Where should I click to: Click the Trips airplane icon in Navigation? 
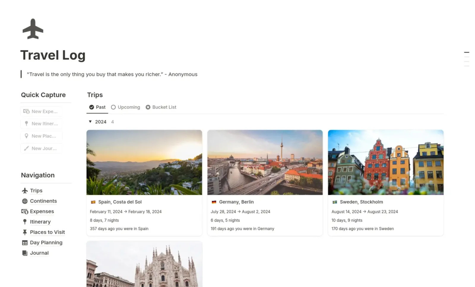tap(25, 191)
